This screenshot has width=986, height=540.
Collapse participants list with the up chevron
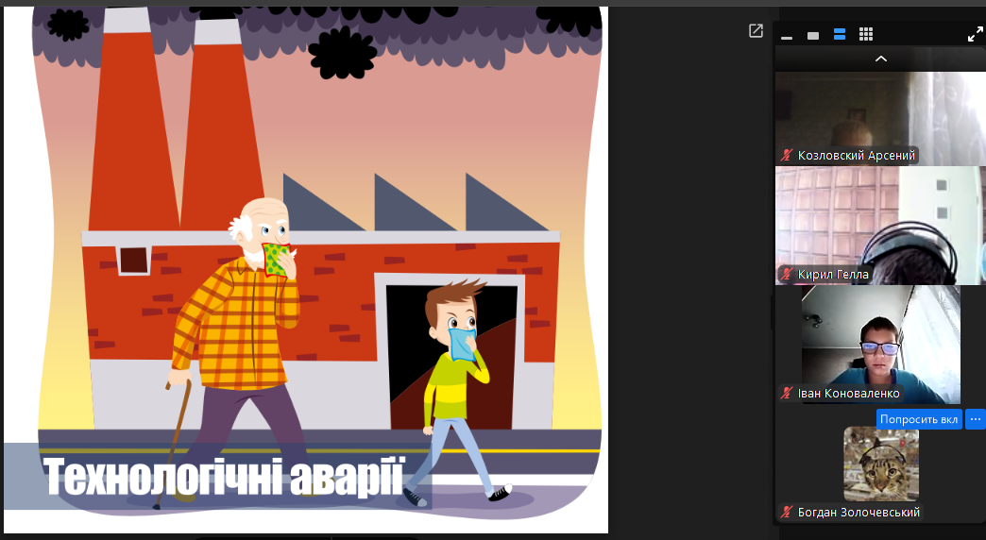click(x=881, y=59)
